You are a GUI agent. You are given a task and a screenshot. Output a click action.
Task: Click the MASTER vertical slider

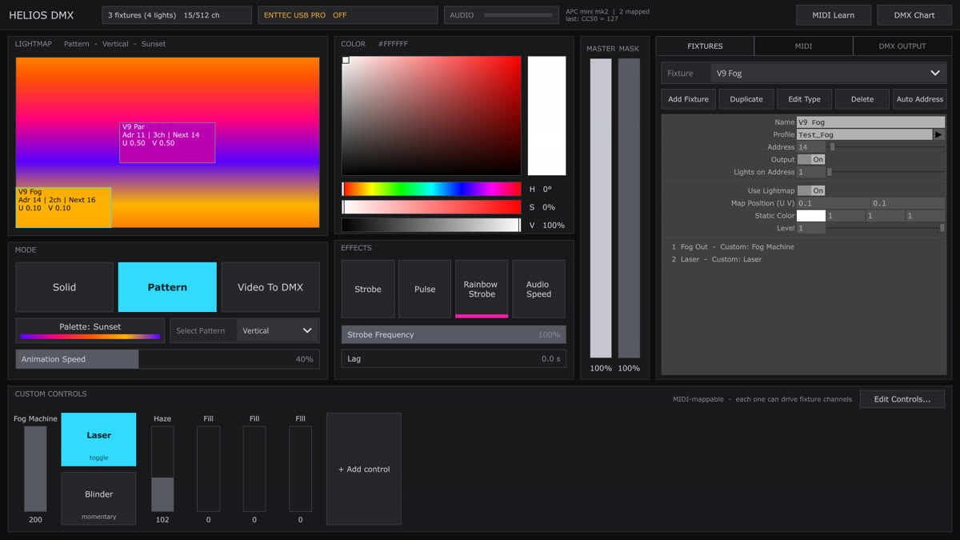click(601, 208)
